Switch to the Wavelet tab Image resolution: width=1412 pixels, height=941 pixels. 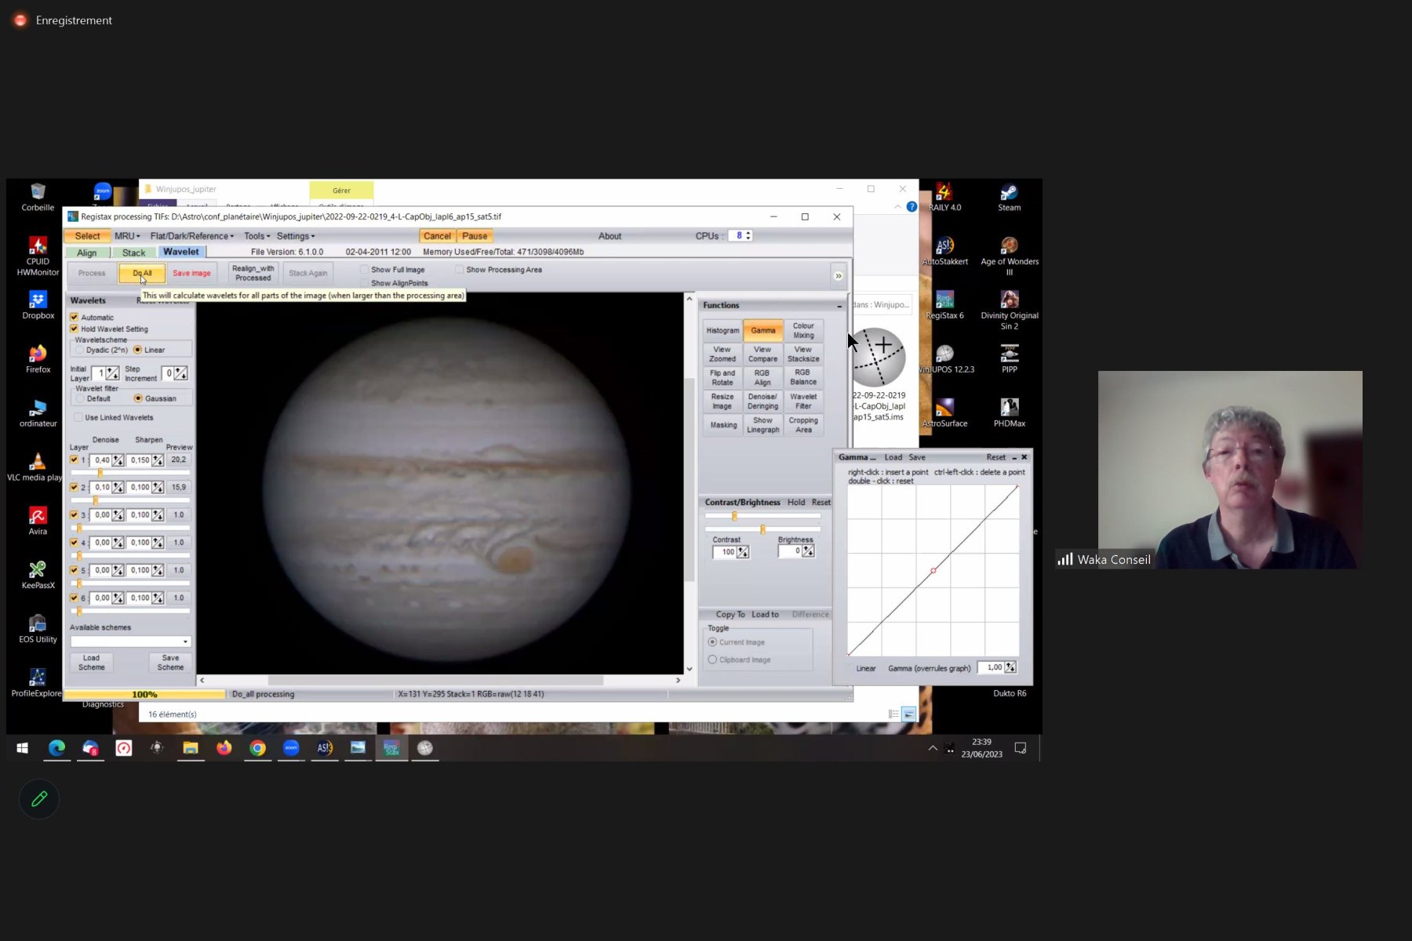click(x=181, y=252)
